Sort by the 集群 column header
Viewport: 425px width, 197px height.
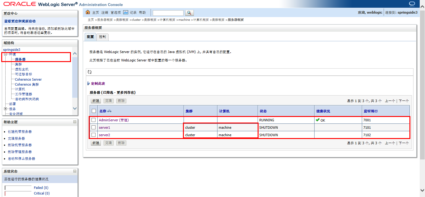189,111
